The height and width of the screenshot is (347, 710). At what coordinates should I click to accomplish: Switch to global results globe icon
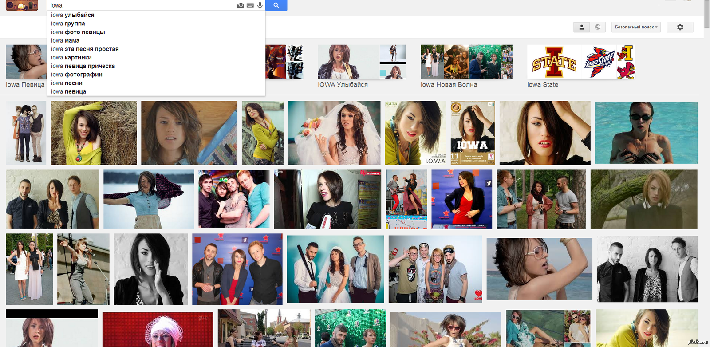597,27
